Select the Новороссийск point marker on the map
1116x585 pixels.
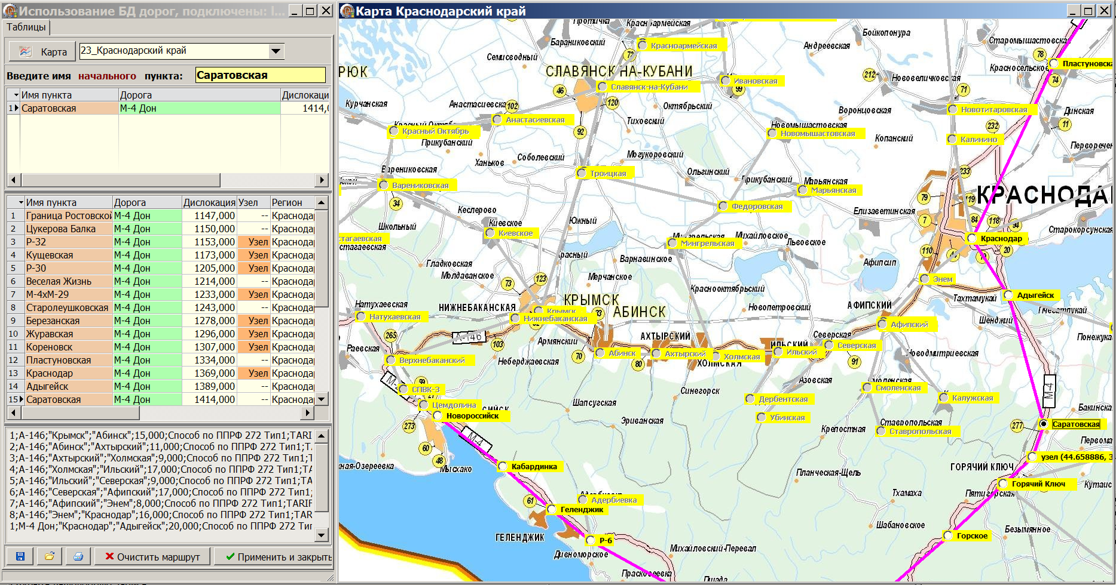tap(438, 416)
